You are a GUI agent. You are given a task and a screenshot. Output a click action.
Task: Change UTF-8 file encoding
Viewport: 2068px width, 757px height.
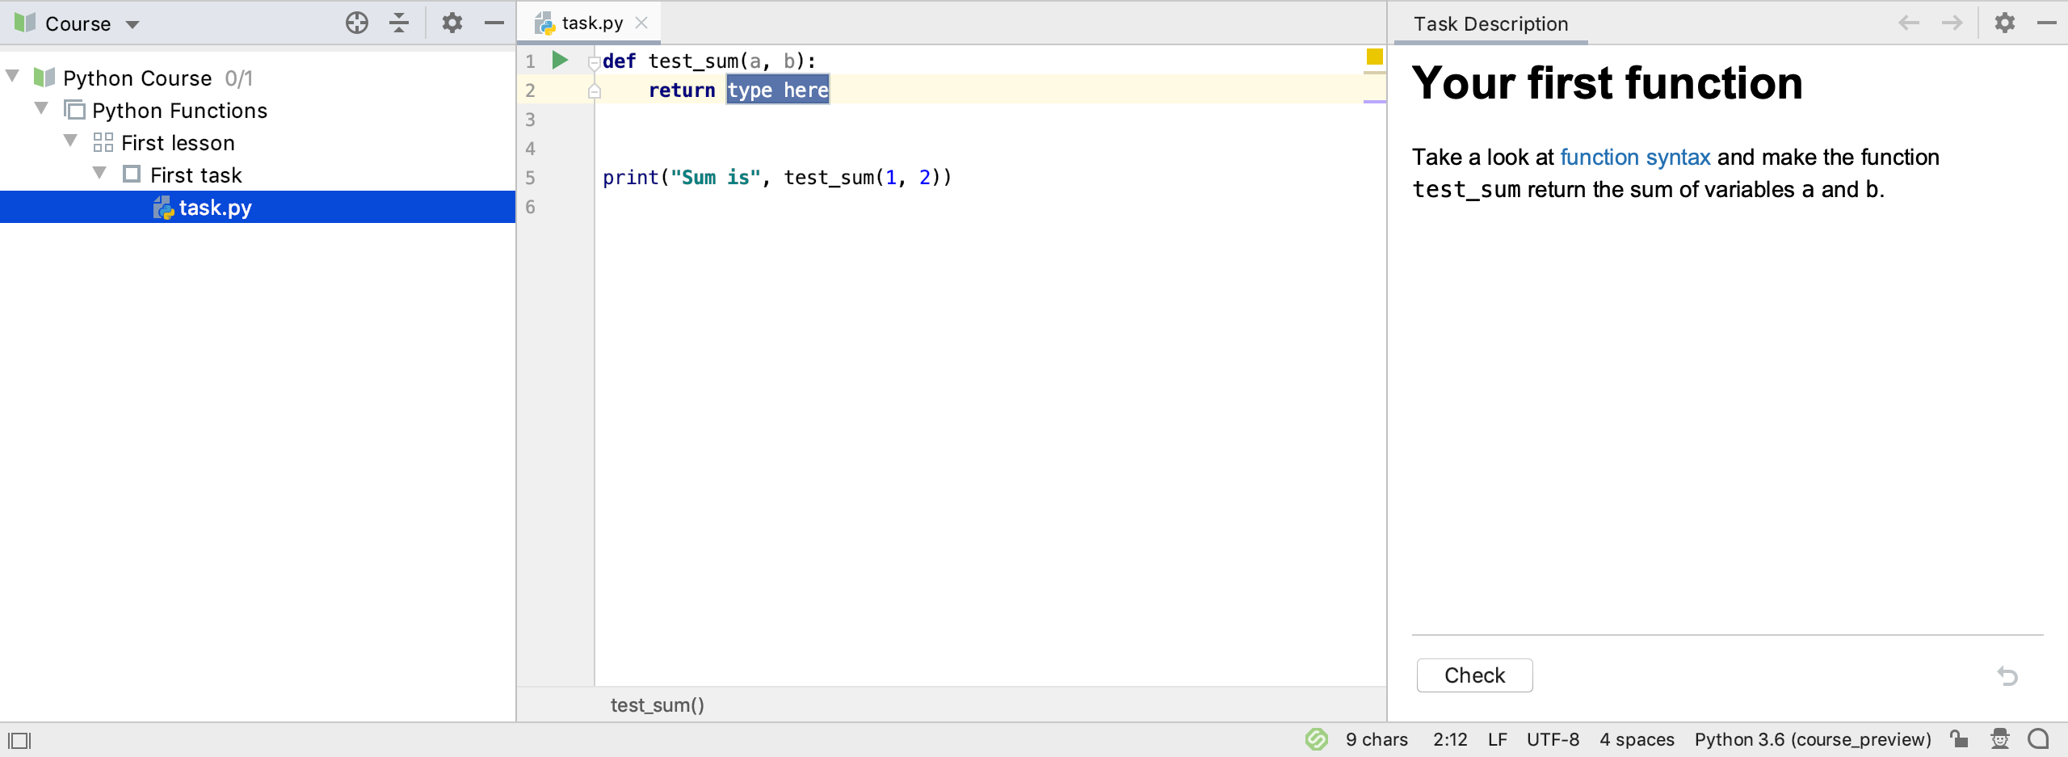pos(1553,739)
